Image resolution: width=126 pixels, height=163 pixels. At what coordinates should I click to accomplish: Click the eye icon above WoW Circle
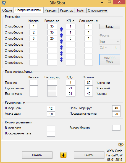[x=121, y=144]
